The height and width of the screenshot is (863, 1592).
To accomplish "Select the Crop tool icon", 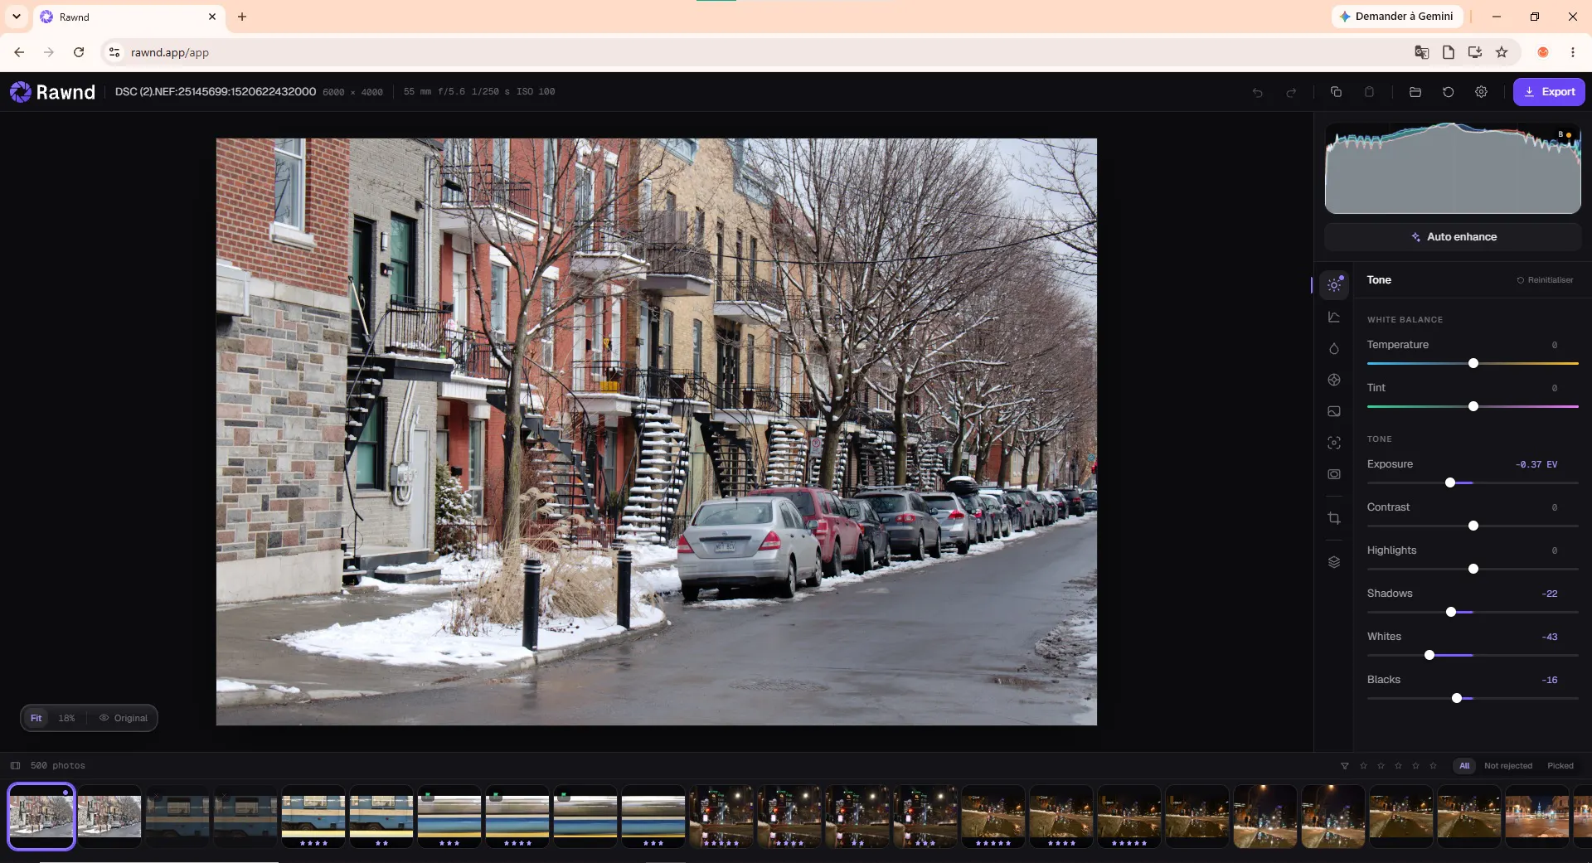I will point(1334,518).
